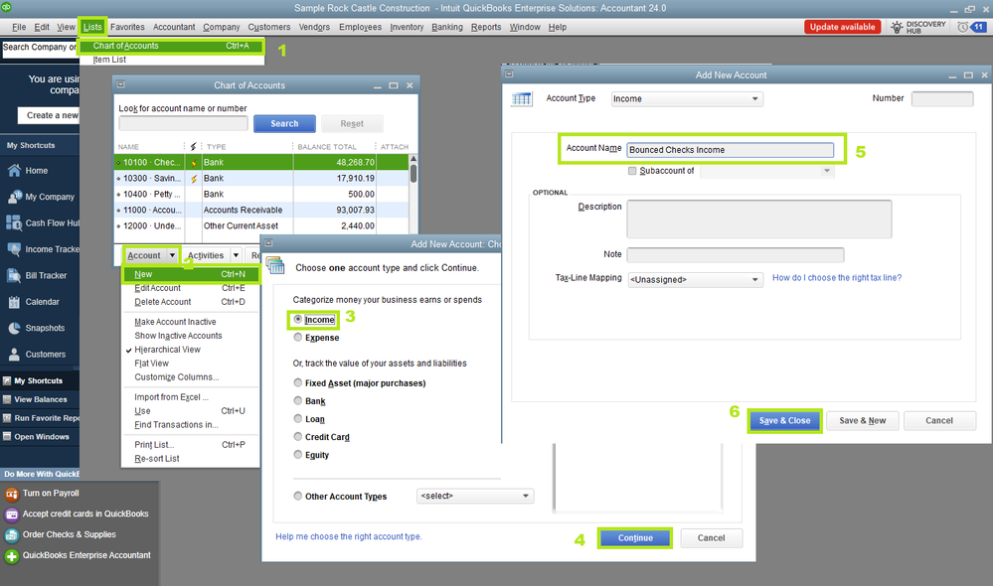This screenshot has height=586, width=993.
Task: Open the Tax-Line Mapping dropdown
Action: [695, 280]
